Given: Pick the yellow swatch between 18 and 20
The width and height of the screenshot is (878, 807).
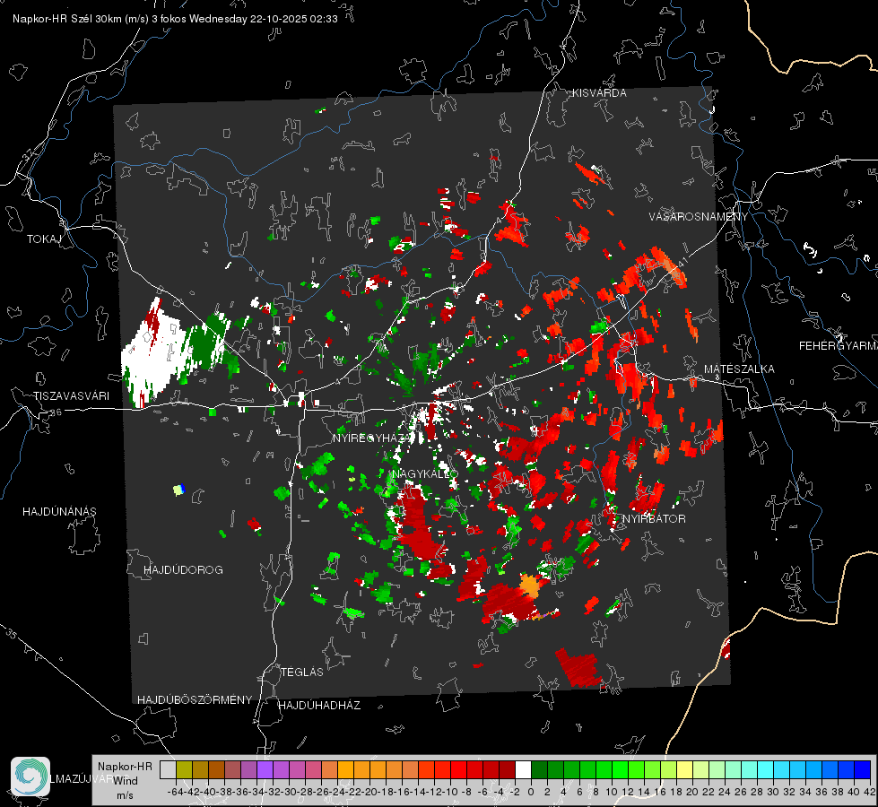Looking at the screenshot, I should coord(684,769).
